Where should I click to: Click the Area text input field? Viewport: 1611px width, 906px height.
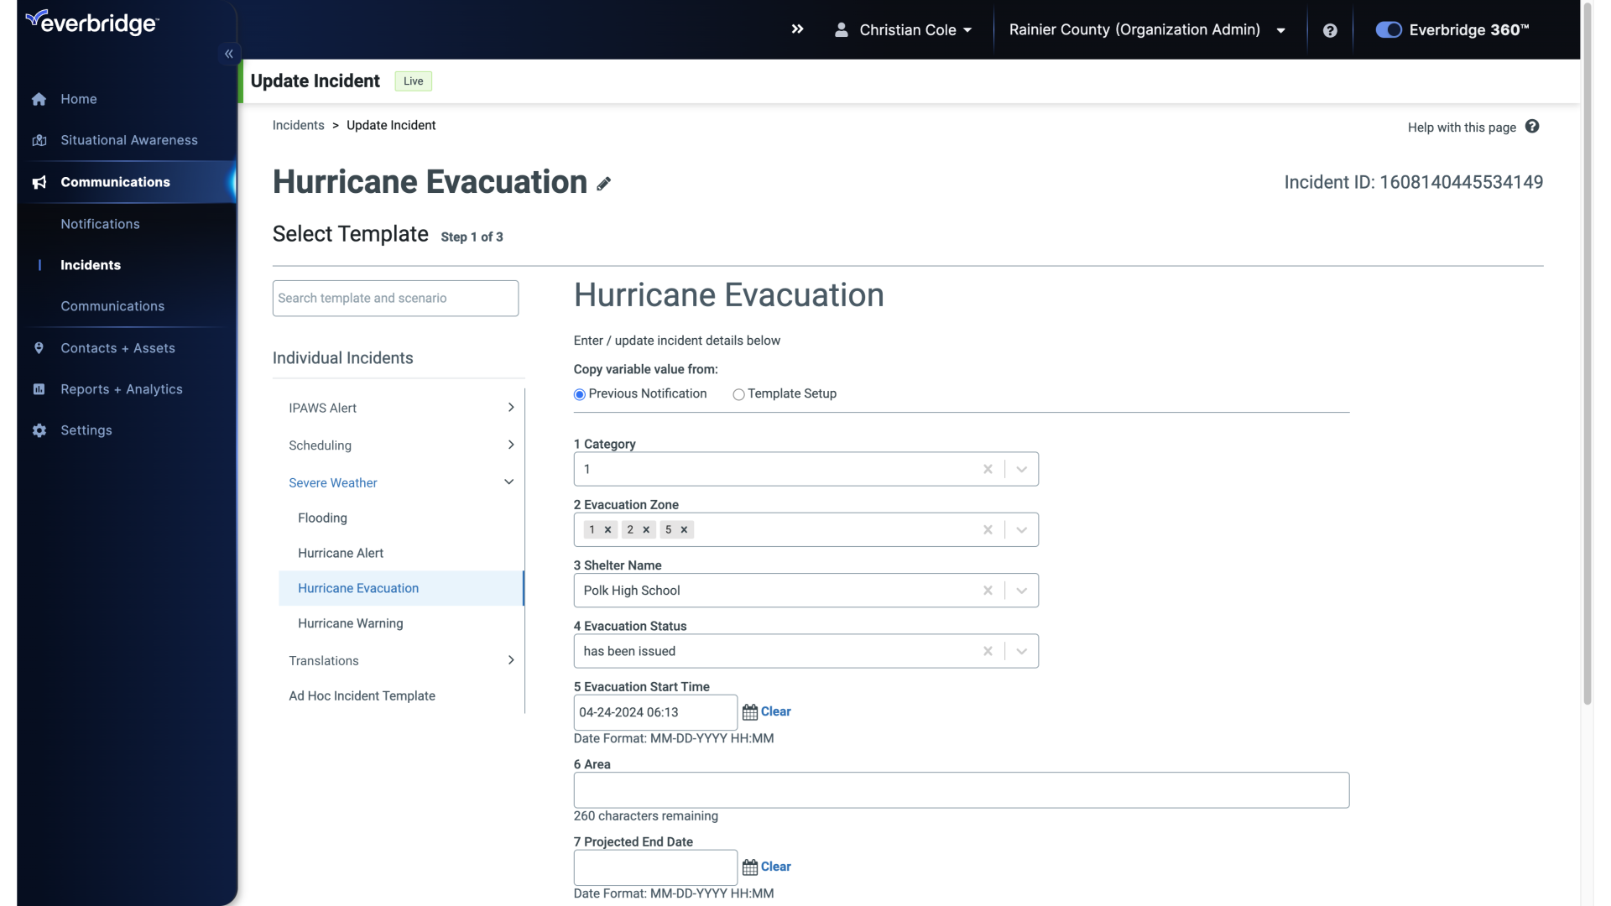point(961,789)
